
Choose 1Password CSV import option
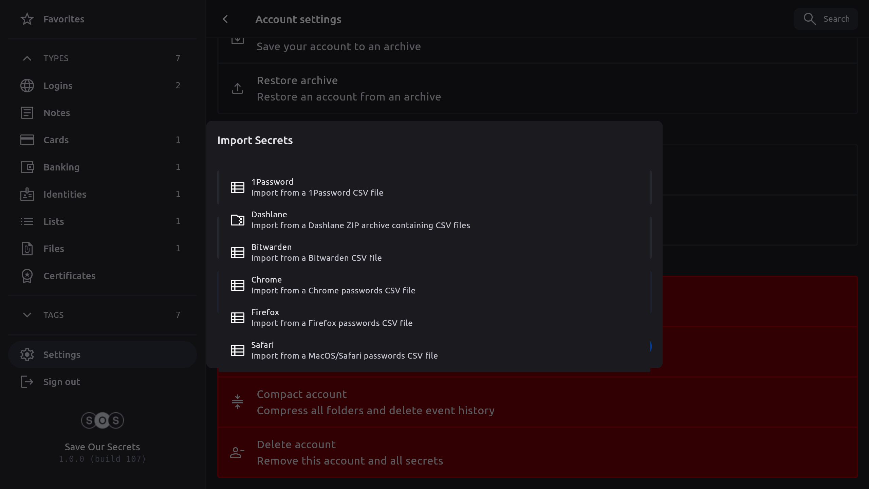point(317,187)
